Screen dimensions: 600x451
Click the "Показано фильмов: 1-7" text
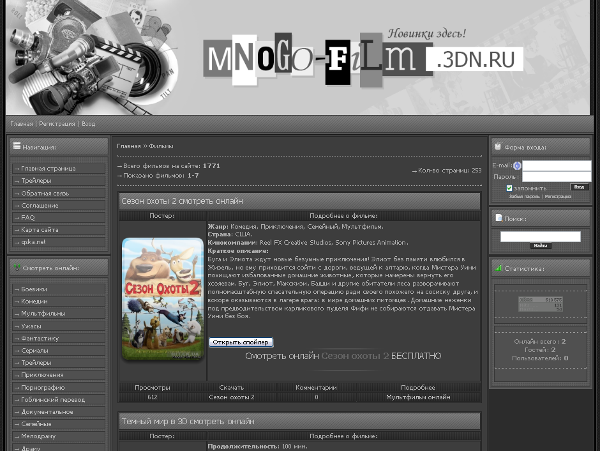[x=161, y=176]
